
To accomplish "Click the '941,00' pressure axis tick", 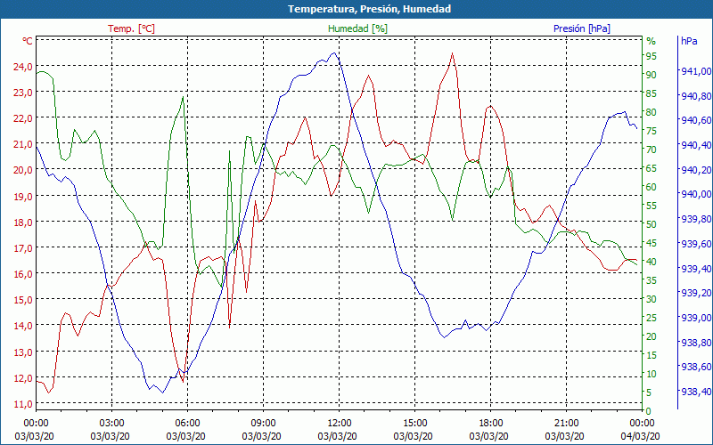I will click(696, 71).
